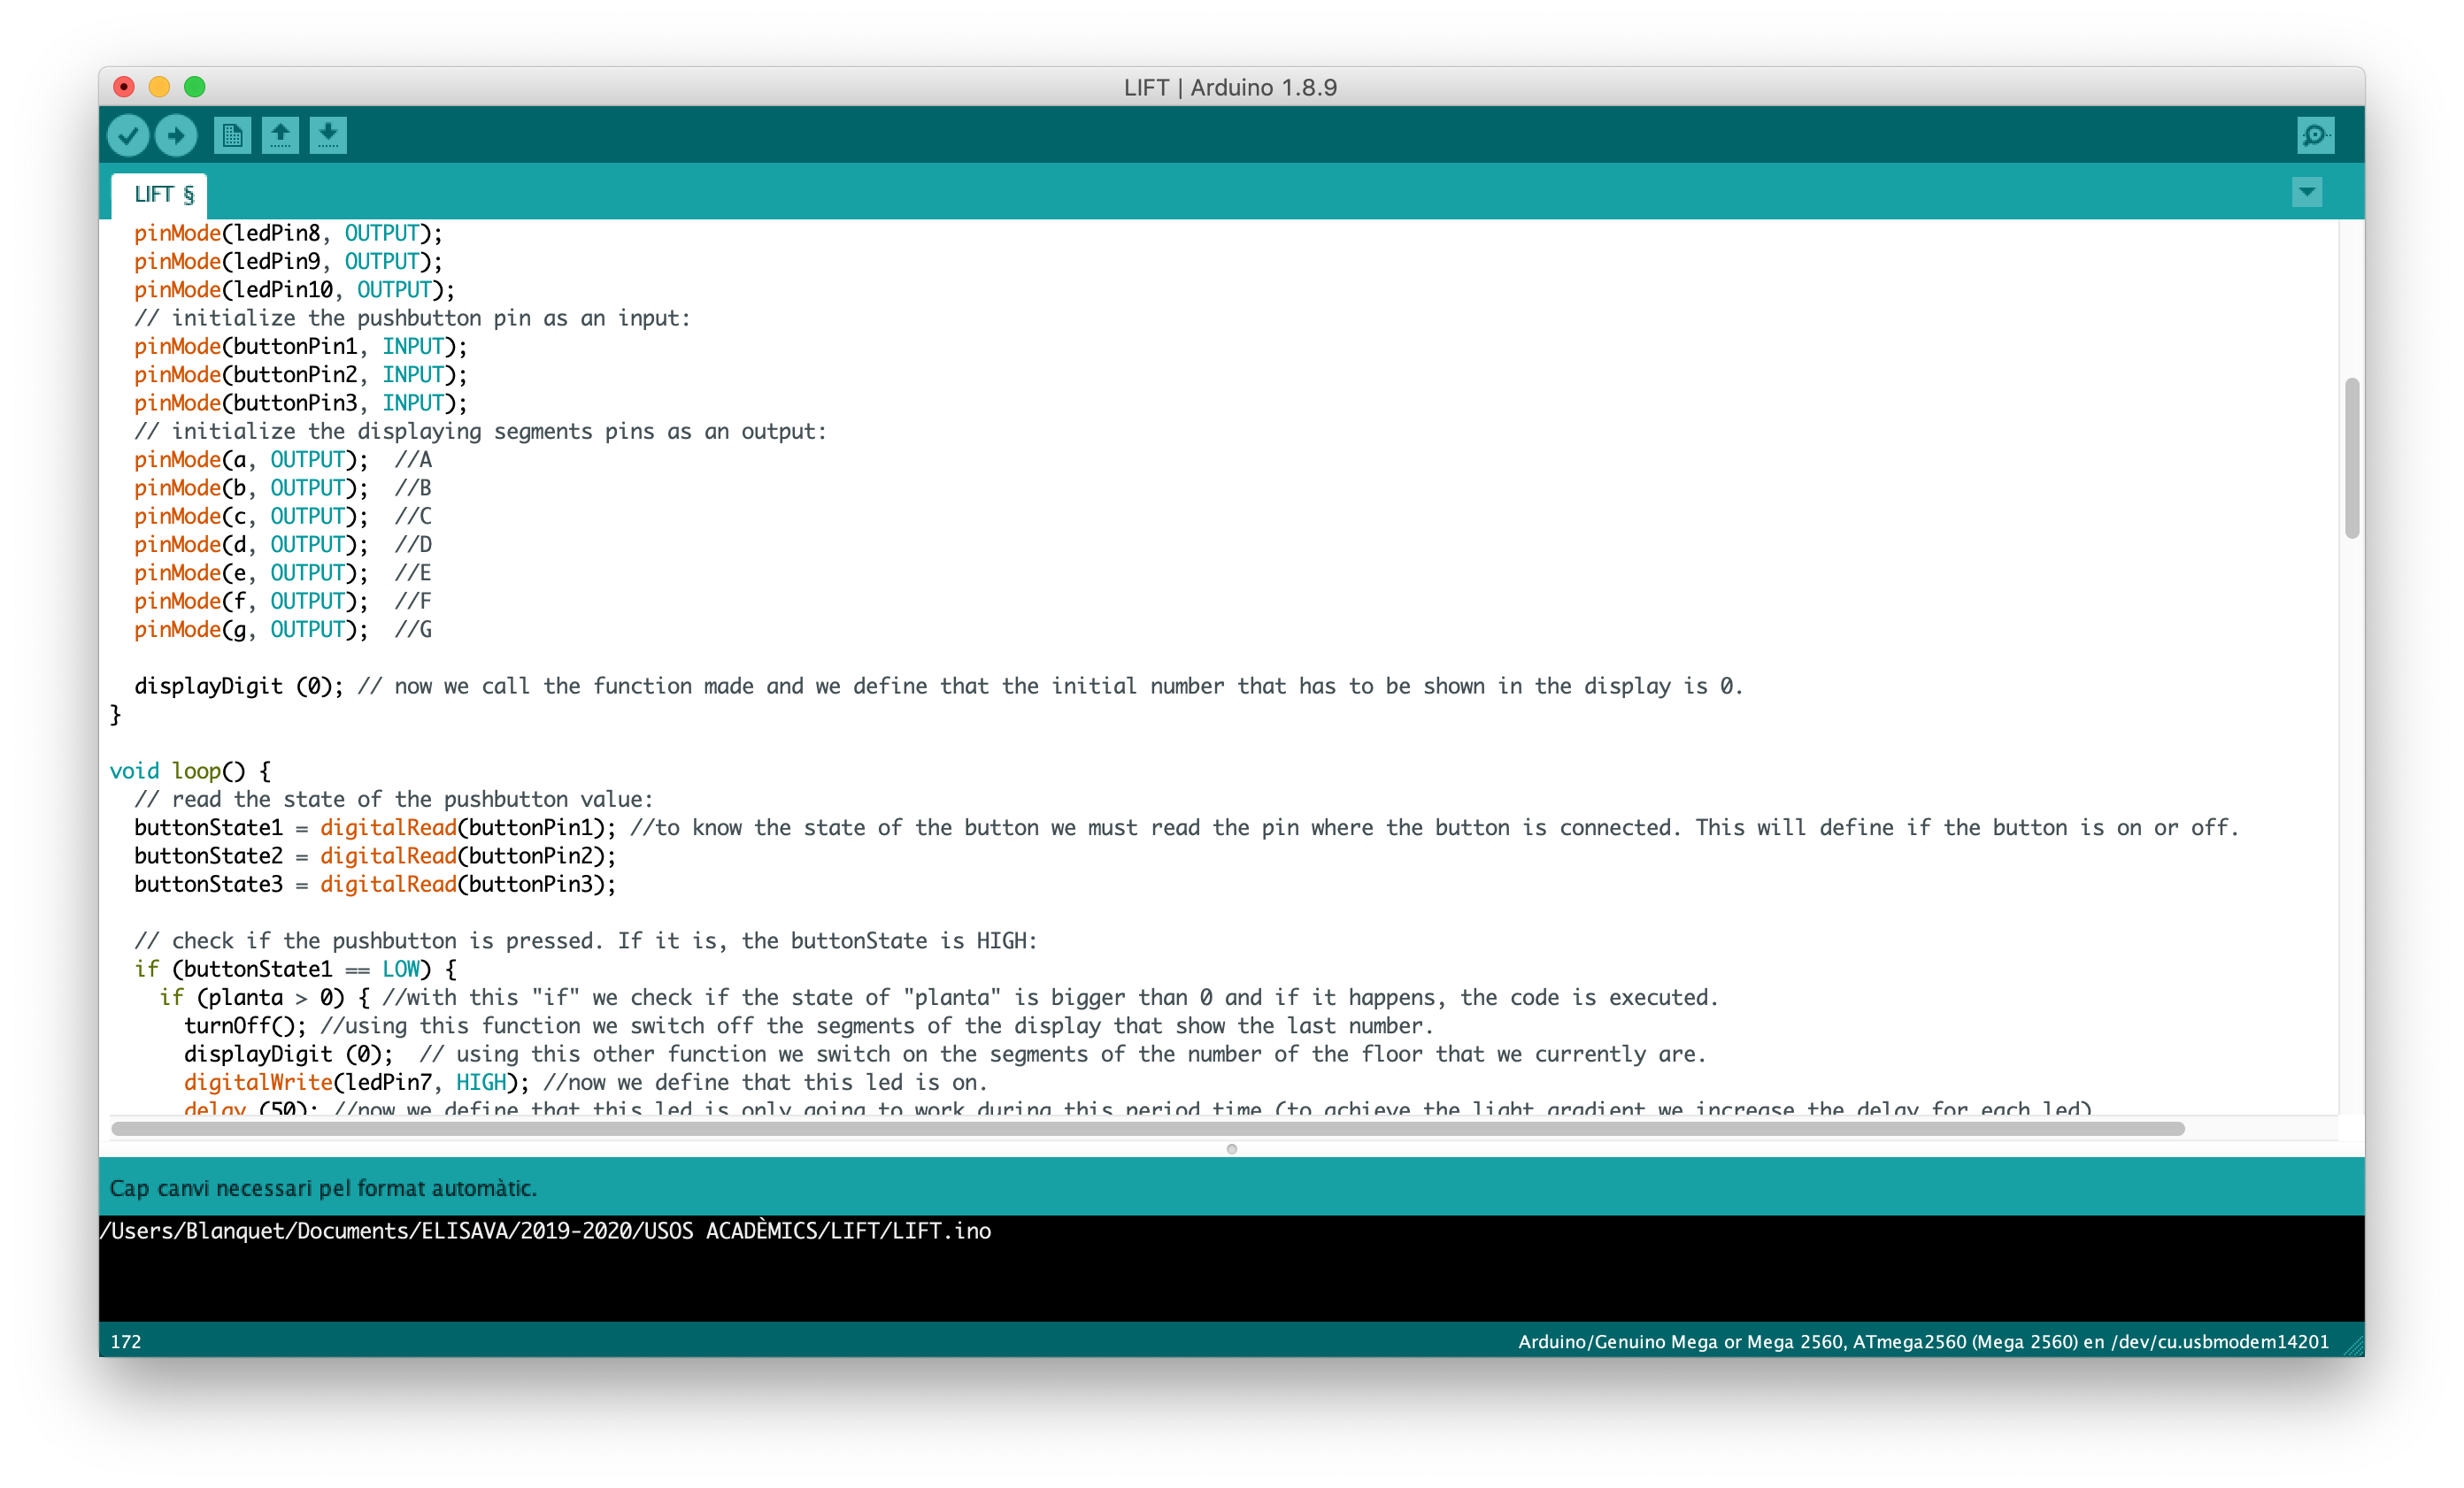Click the 'LIFT | Arduino 1.8.9' window title
This screenshot has height=1488, width=2464.
[x=1230, y=87]
